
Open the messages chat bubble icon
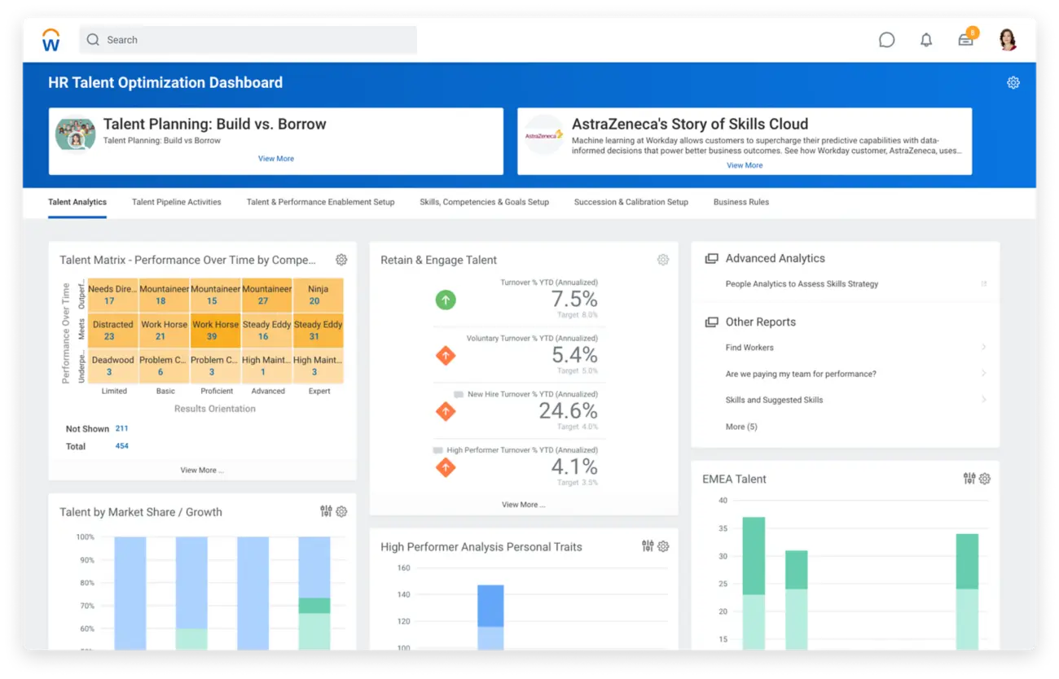click(886, 39)
